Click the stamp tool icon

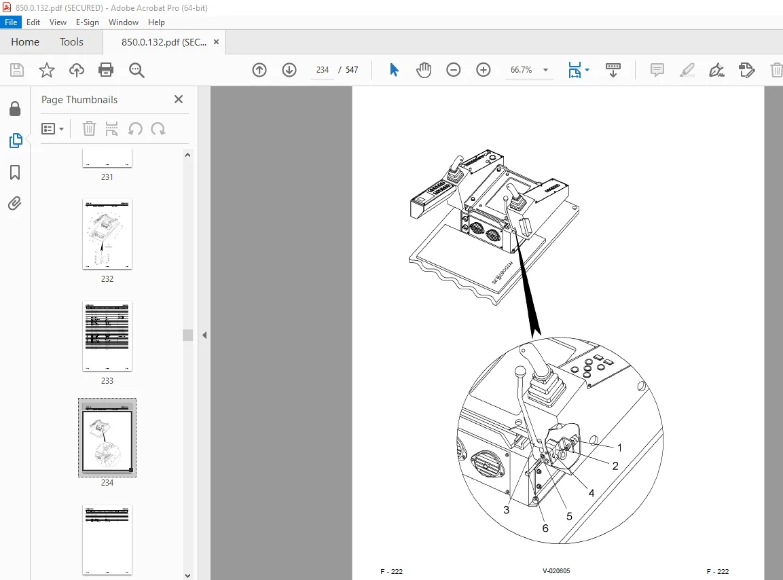[746, 70]
